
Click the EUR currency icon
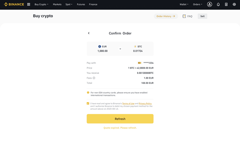click(100, 46)
